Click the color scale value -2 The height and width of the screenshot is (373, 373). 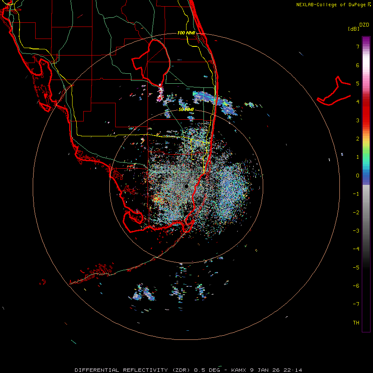(x=356, y=212)
